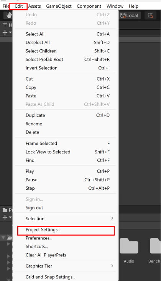Click the Project panel add plus dropdown
The image size is (161, 281).
pyautogui.click(x=7, y=217)
